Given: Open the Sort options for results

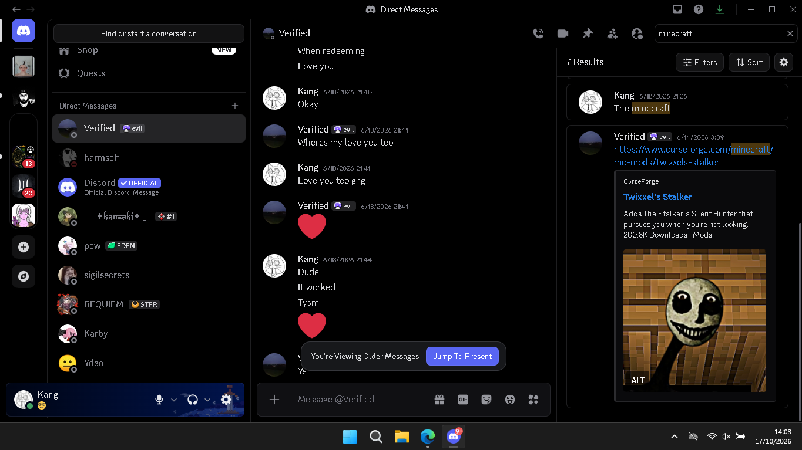Looking at the screenshot, I should pos(749,62).
